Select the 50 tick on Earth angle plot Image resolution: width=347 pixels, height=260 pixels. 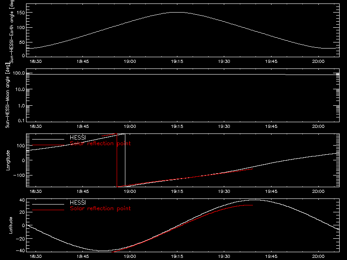click(22, 42)
